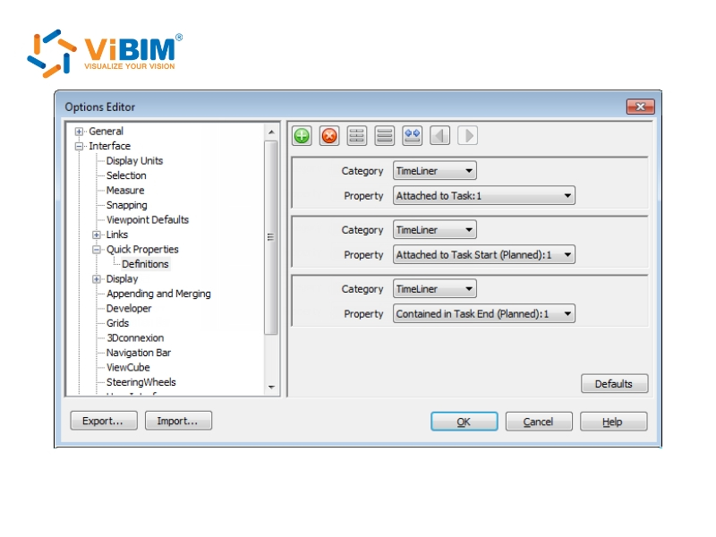
Task: Click the vertical scrollbar down arrow
Action: (x=271, y=388)
